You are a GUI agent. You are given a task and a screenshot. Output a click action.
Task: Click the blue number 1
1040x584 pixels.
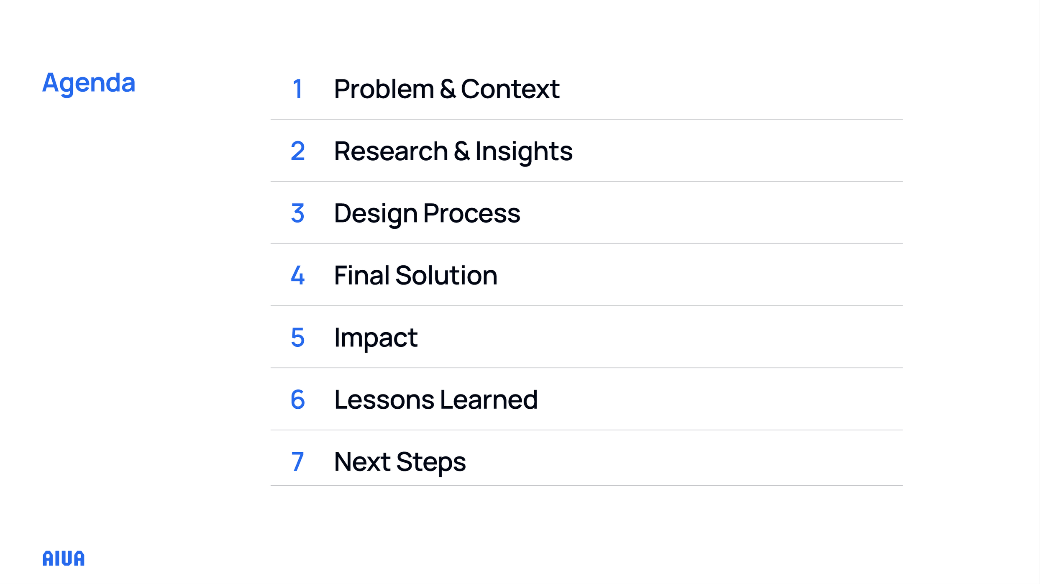[x=297, y=89]
